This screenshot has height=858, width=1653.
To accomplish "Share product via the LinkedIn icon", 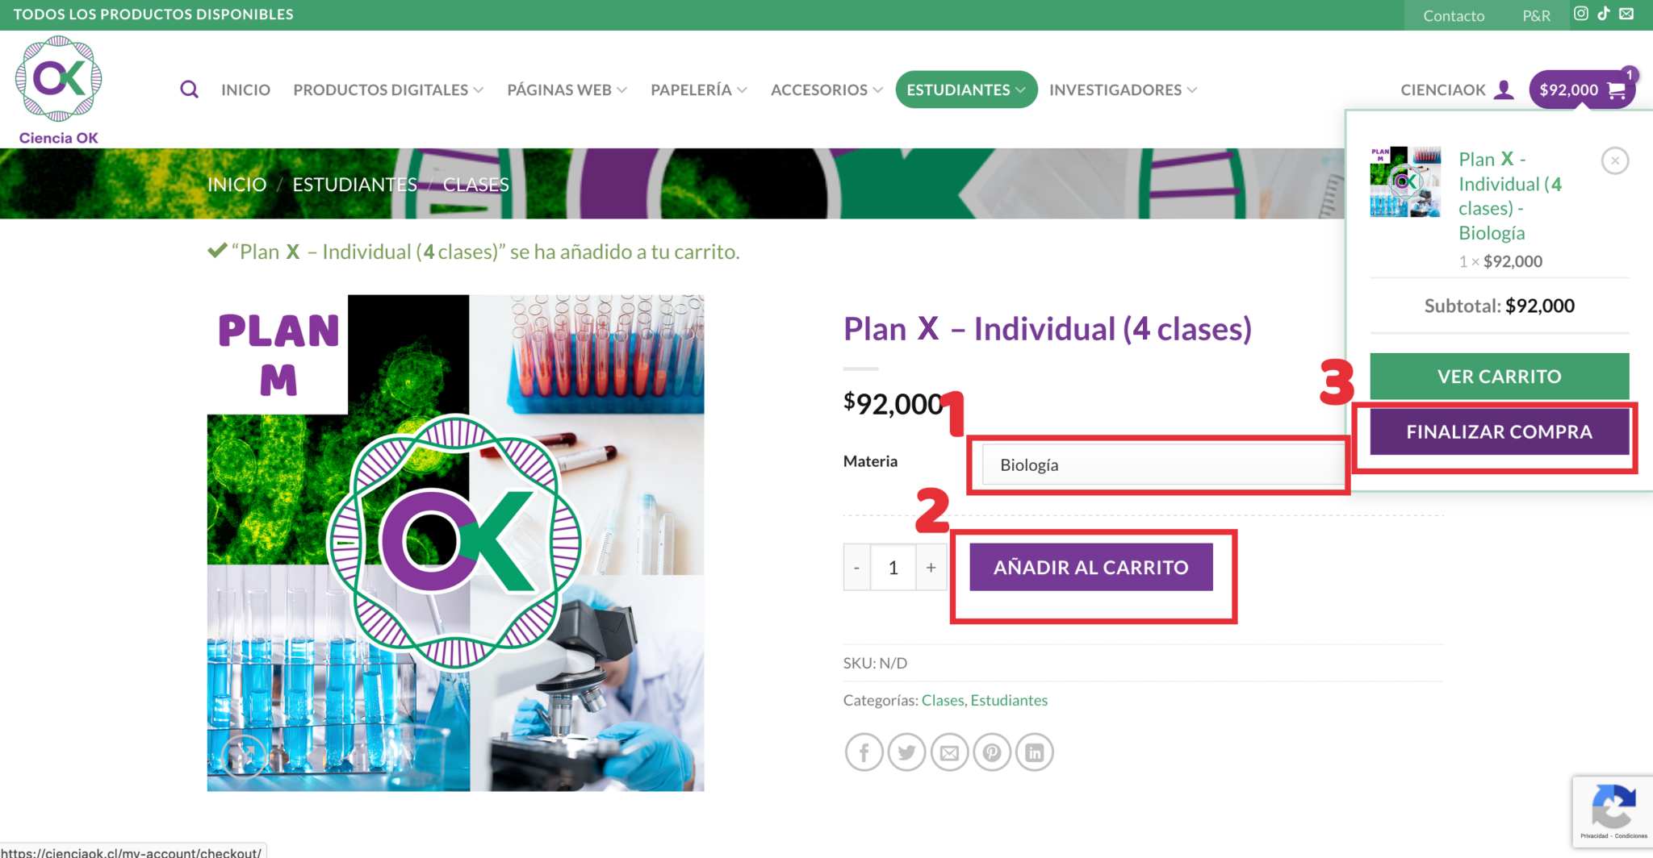I will tap(1035, 752).
